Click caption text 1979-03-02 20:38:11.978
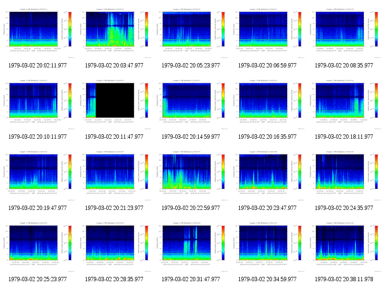This screenshot has height=285, width=383. 344,279
